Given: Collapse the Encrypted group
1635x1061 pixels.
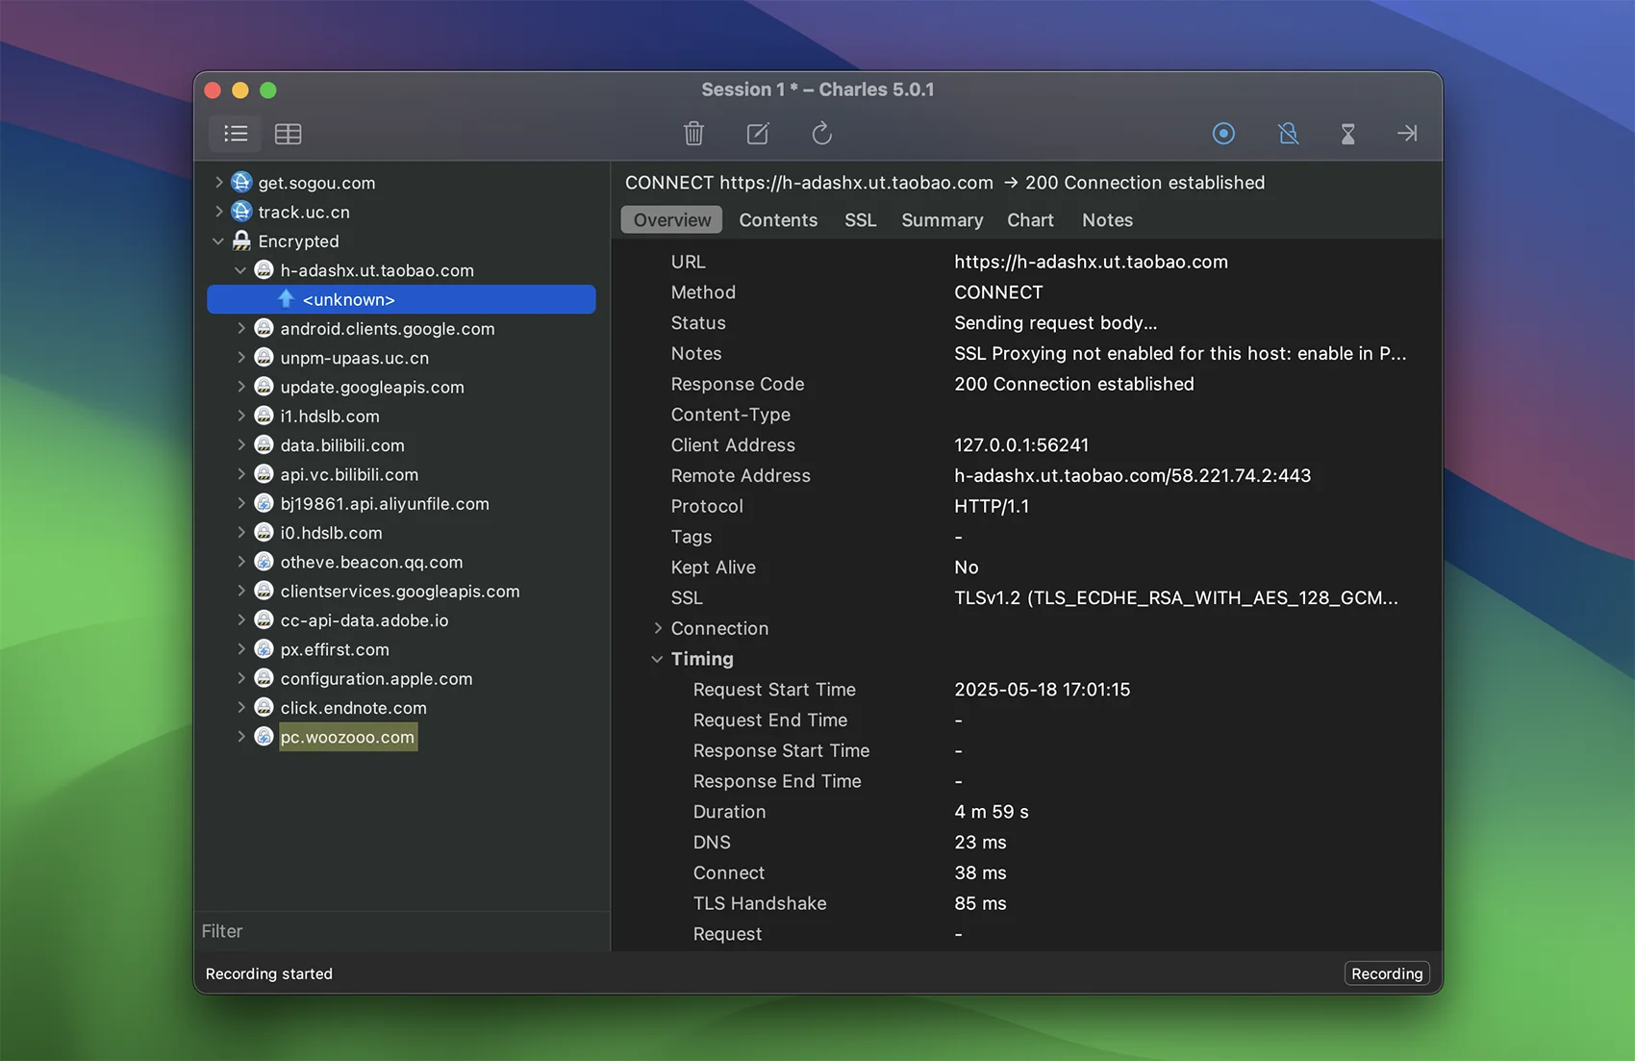Looking at the screenshot, I should 218,240.
